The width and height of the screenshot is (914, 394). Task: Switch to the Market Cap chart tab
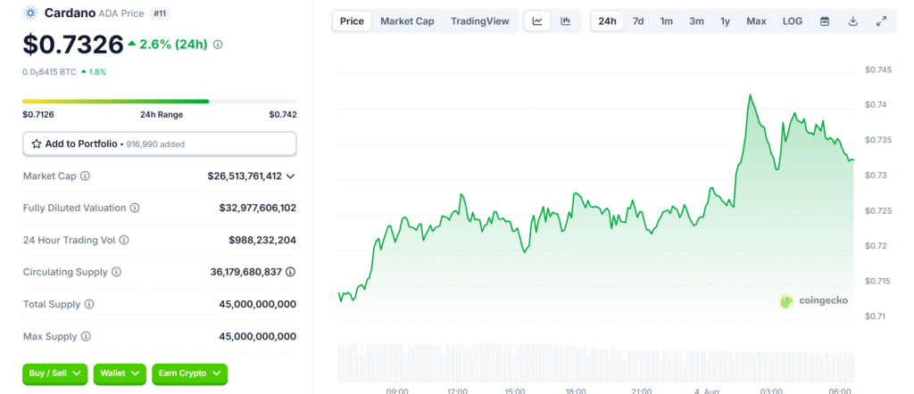(x=407, y=21)
